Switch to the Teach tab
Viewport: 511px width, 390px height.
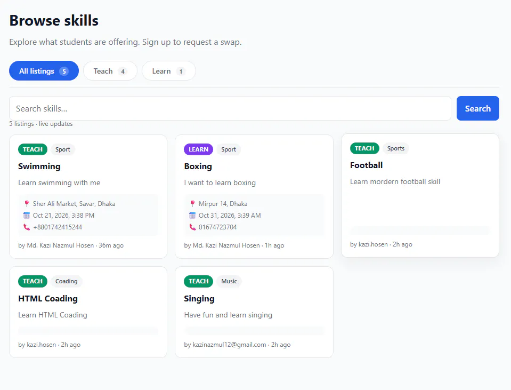[110, 71]
